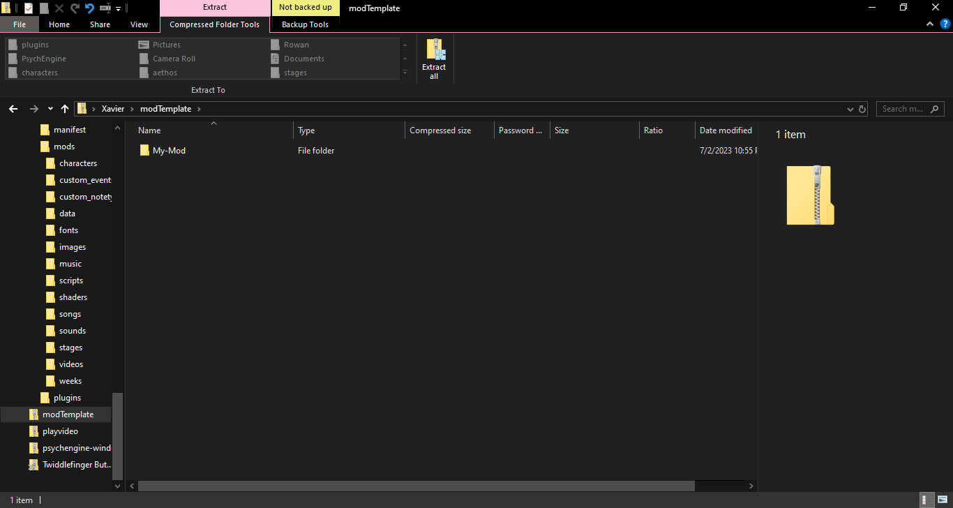The image size is (953, 508).
Task: Switch to the Backup Tools tab
Action: click(x=305, y=24)
